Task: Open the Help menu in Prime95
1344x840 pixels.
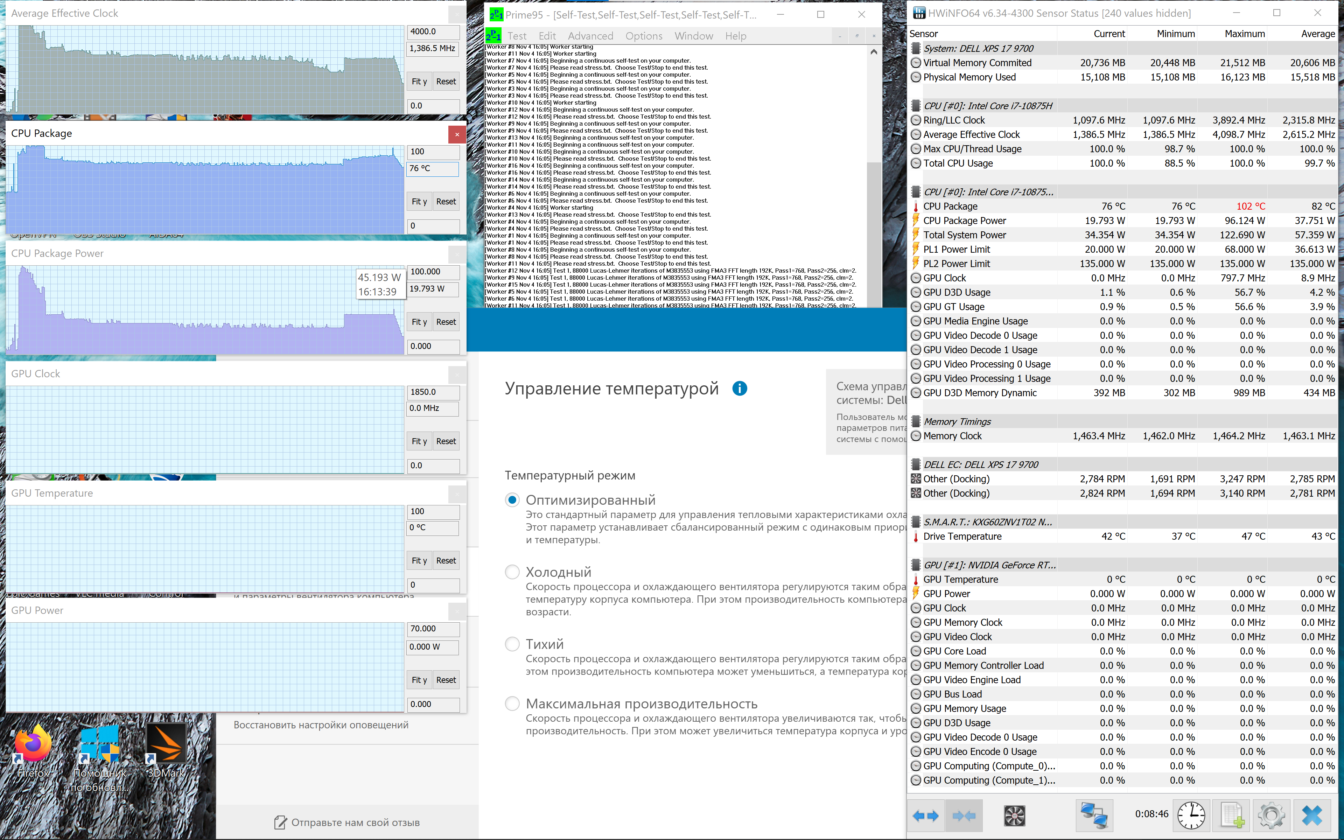Action: [735, 36]
